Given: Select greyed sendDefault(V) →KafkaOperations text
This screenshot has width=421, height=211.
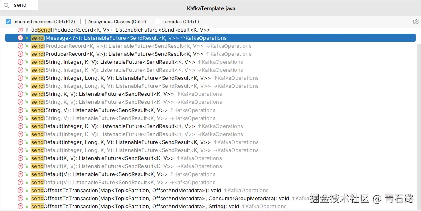Looking at the screenshot, I should (123, 182).
